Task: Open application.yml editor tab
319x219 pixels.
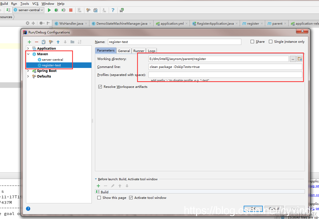Action: [x=172, y=23]
